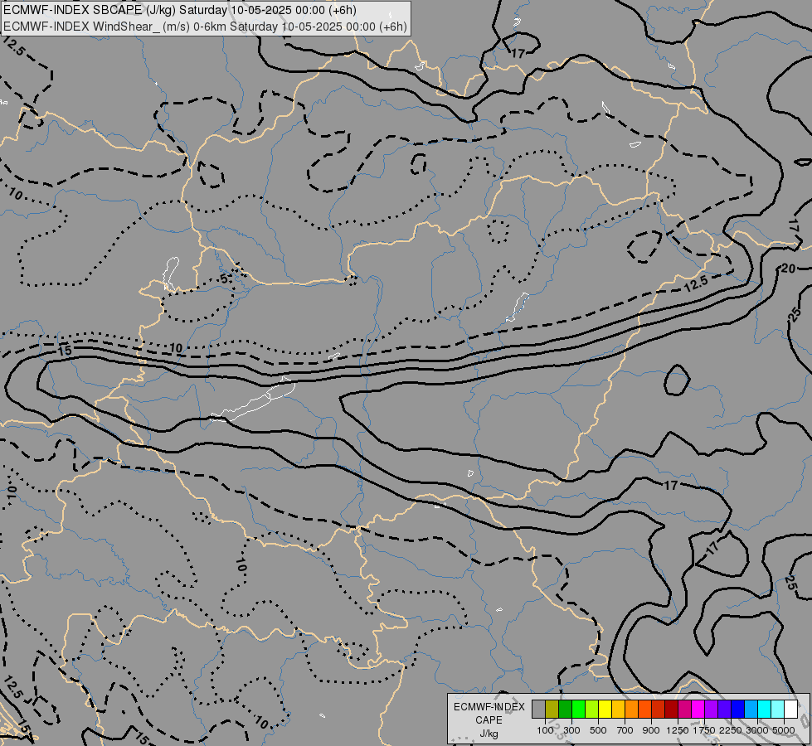Click the bright magenta legend swatch
812x746 pixels.
pos(698,709)
